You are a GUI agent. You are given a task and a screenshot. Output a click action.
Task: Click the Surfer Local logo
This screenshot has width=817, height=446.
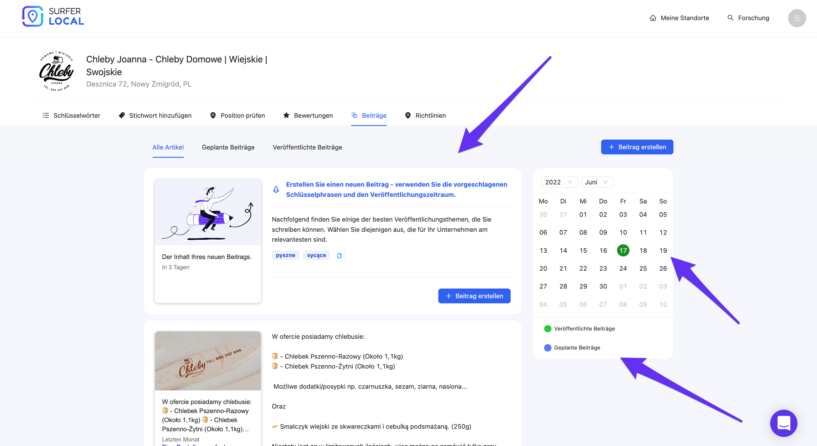pyautogui.click(x=53, y=16)
